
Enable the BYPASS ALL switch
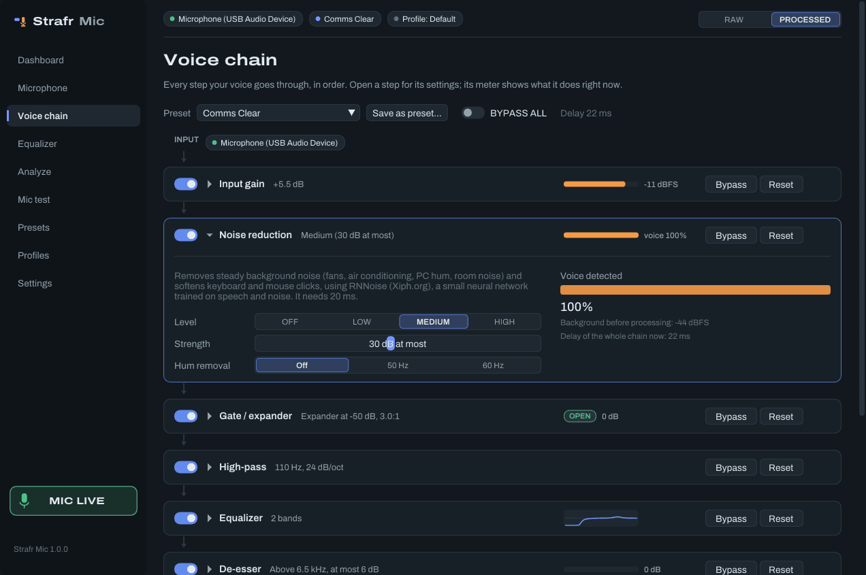473,113
